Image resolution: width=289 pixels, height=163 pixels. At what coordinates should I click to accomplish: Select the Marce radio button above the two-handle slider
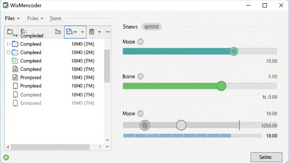pyautogui.click(x=141, y=113)
